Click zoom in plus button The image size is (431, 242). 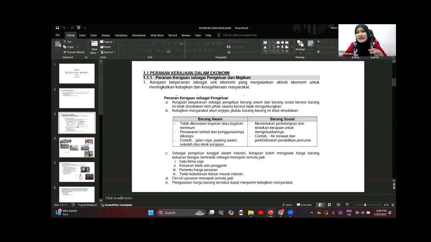click(x=380, y=205)
